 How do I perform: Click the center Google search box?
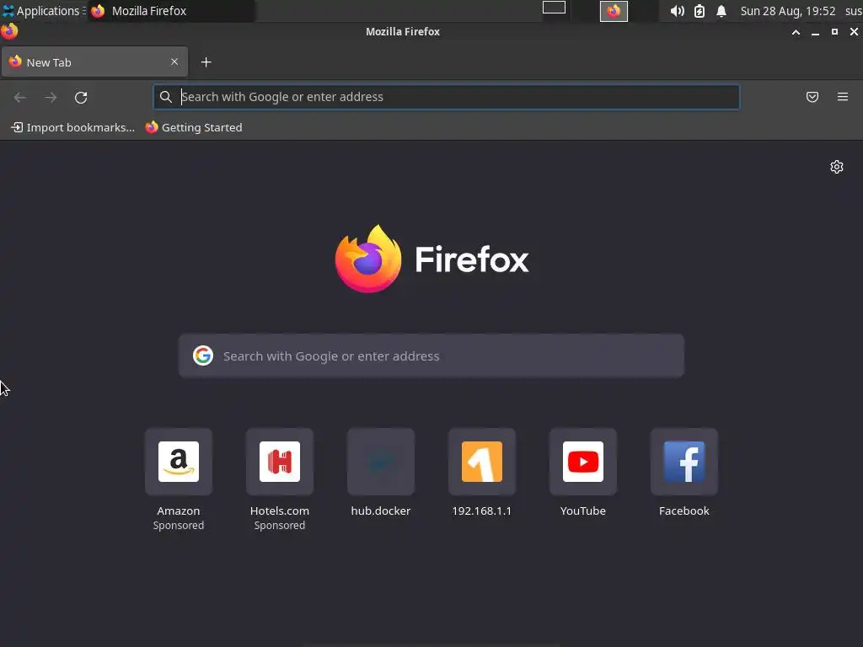coord(431,356)
